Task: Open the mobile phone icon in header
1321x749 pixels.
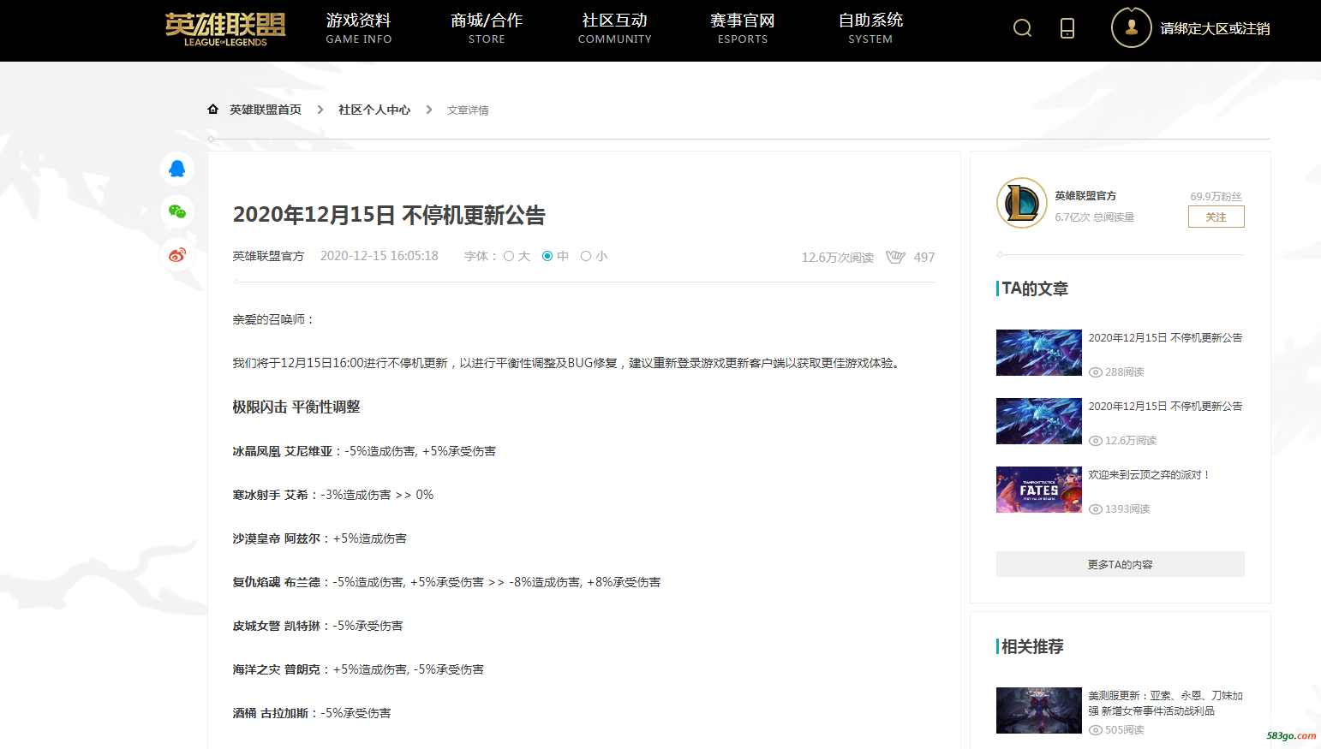Action: (x=1067, y=28)
